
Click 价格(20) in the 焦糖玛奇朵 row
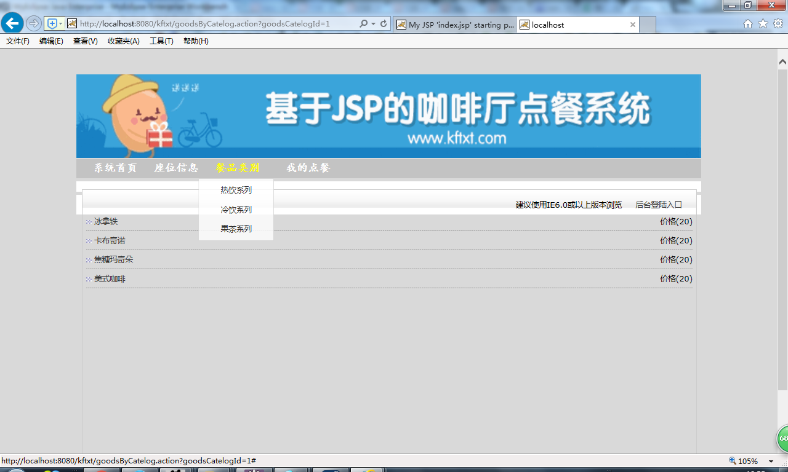(676, 259)
